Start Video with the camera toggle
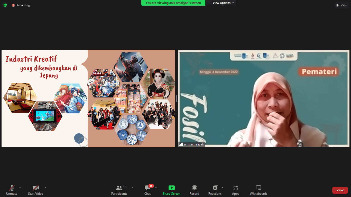This screenshot has height=197, width=351. tap(35, 190)
